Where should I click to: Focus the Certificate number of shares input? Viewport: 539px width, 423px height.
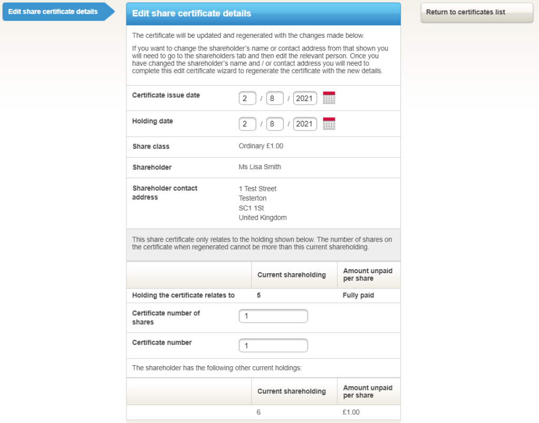(273, 316)
